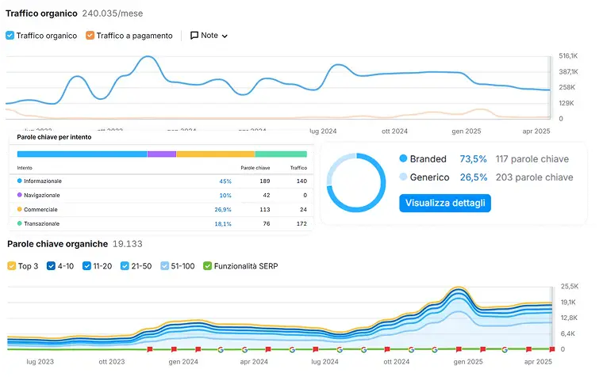Click the Informazionale row label

pos(43,181)
